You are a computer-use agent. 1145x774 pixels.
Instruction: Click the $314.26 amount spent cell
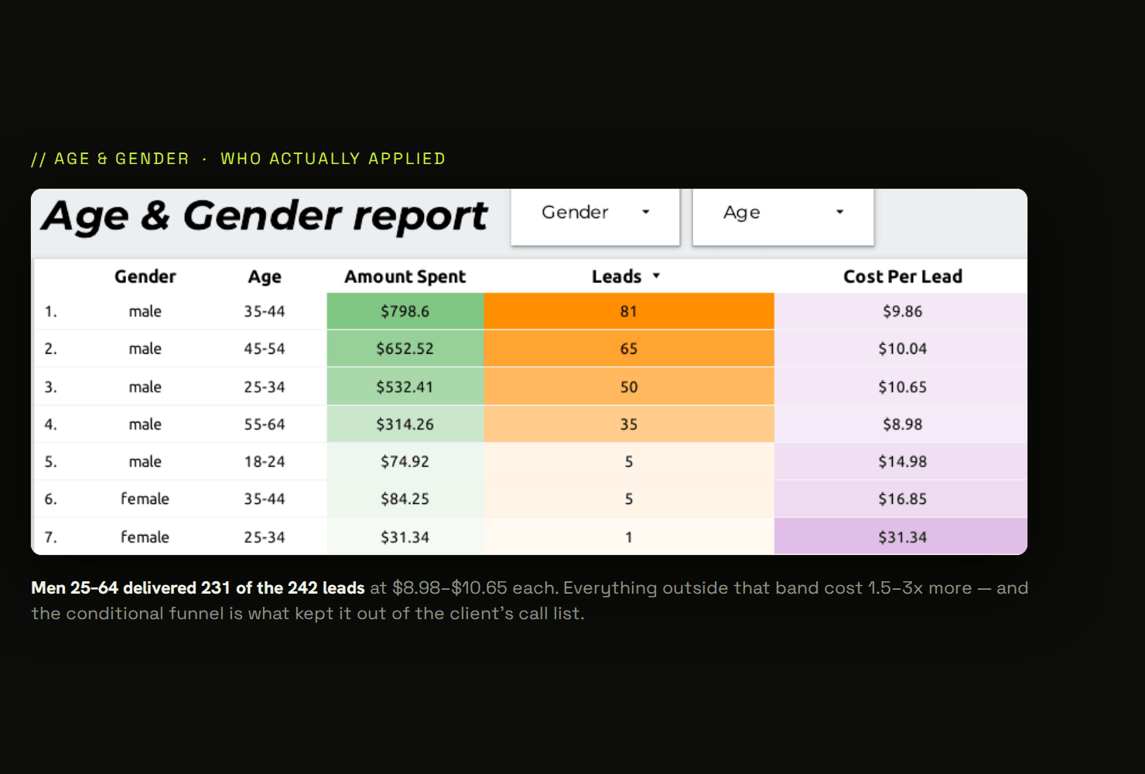coord(405,424)
